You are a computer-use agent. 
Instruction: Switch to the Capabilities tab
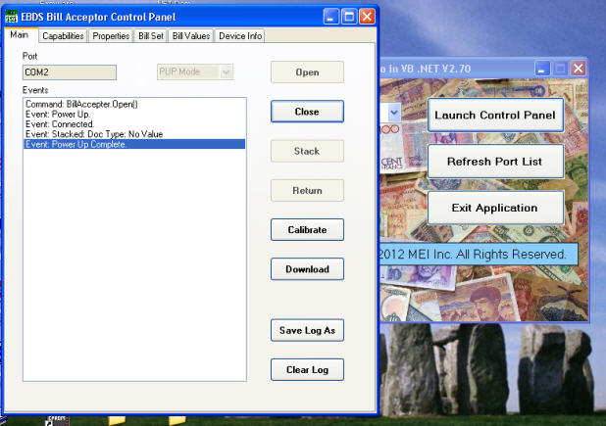point(63,36)
